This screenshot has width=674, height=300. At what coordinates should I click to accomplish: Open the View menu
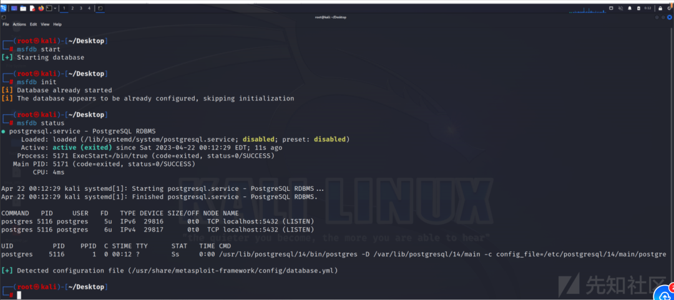(45, 24)
